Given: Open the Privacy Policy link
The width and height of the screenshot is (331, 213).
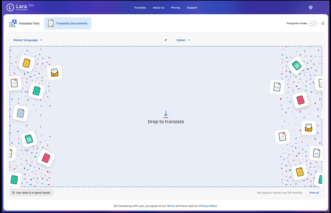Looking at the screenshot, I should pyautogui.click(x=208, y=206).
